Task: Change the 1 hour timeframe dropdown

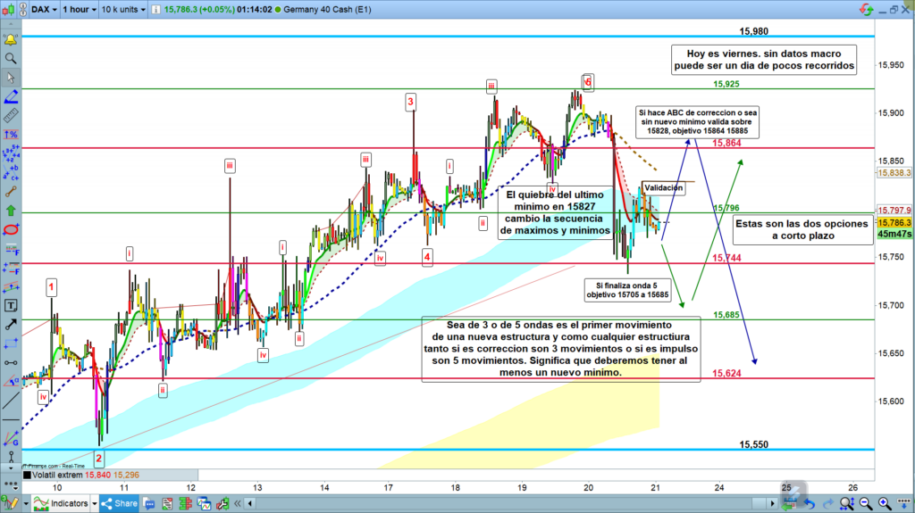Action: (78, 9)
